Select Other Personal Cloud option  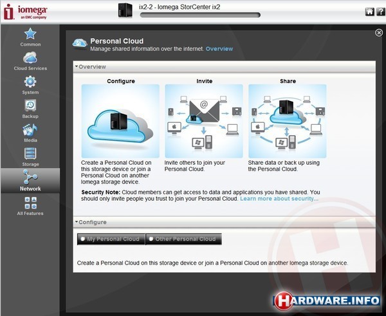(183, 239)
